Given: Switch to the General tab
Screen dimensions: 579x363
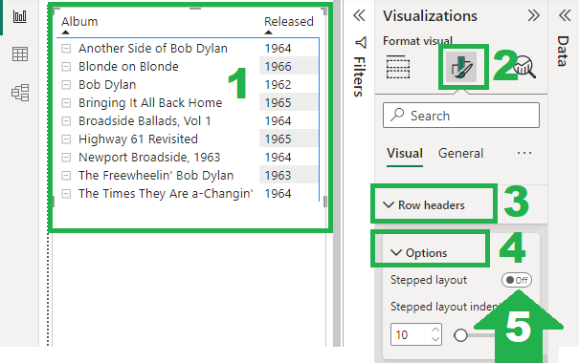Looking at the screenshot, I should tap(460, 153).
